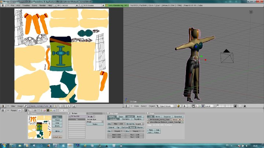This screenshot has width=264, height=148.
Task: Open the Object Mode dropdown
Action: click(166, 106)
